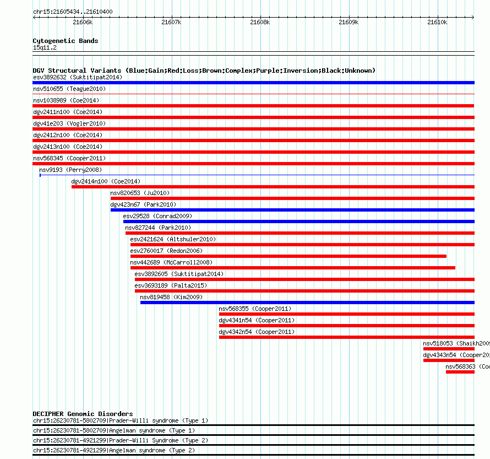The height and width of the screenshot is (459, 490).
Task: Click dgv423n67 (Park2010) label
Action: click(x=144, y=204)
